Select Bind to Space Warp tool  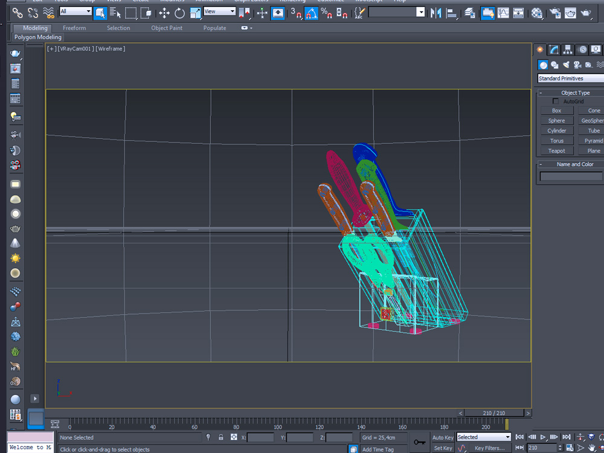click(48, 13)
